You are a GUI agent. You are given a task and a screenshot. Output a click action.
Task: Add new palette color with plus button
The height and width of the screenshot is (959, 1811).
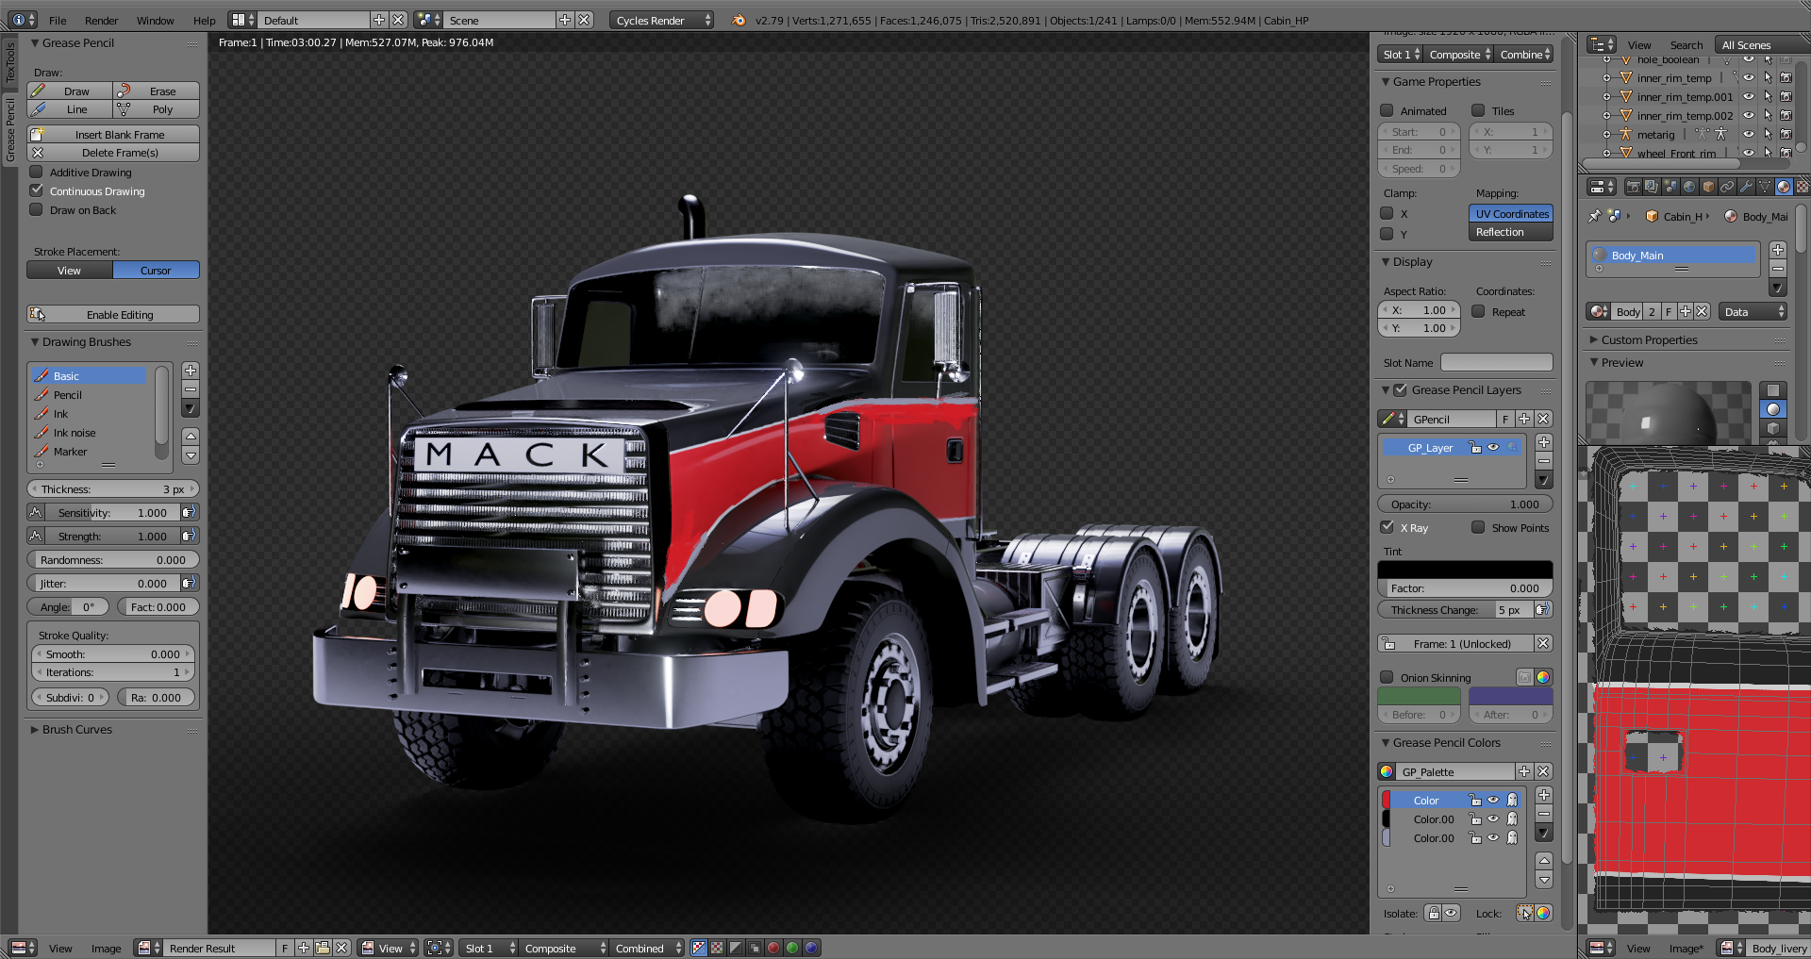pyautogui.click(x=1544, y=795)
